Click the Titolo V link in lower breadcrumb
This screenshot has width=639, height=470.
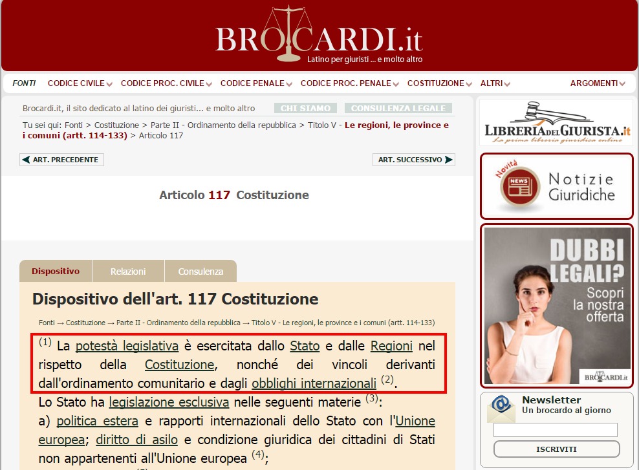[x=343, y=323]
